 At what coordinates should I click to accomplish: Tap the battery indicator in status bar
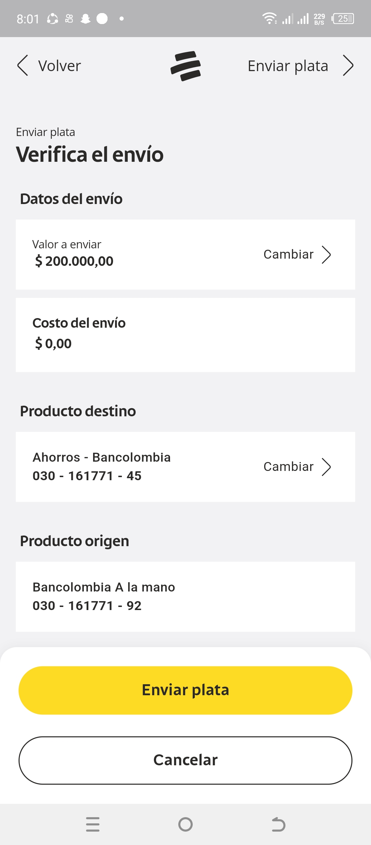[343, 19]
